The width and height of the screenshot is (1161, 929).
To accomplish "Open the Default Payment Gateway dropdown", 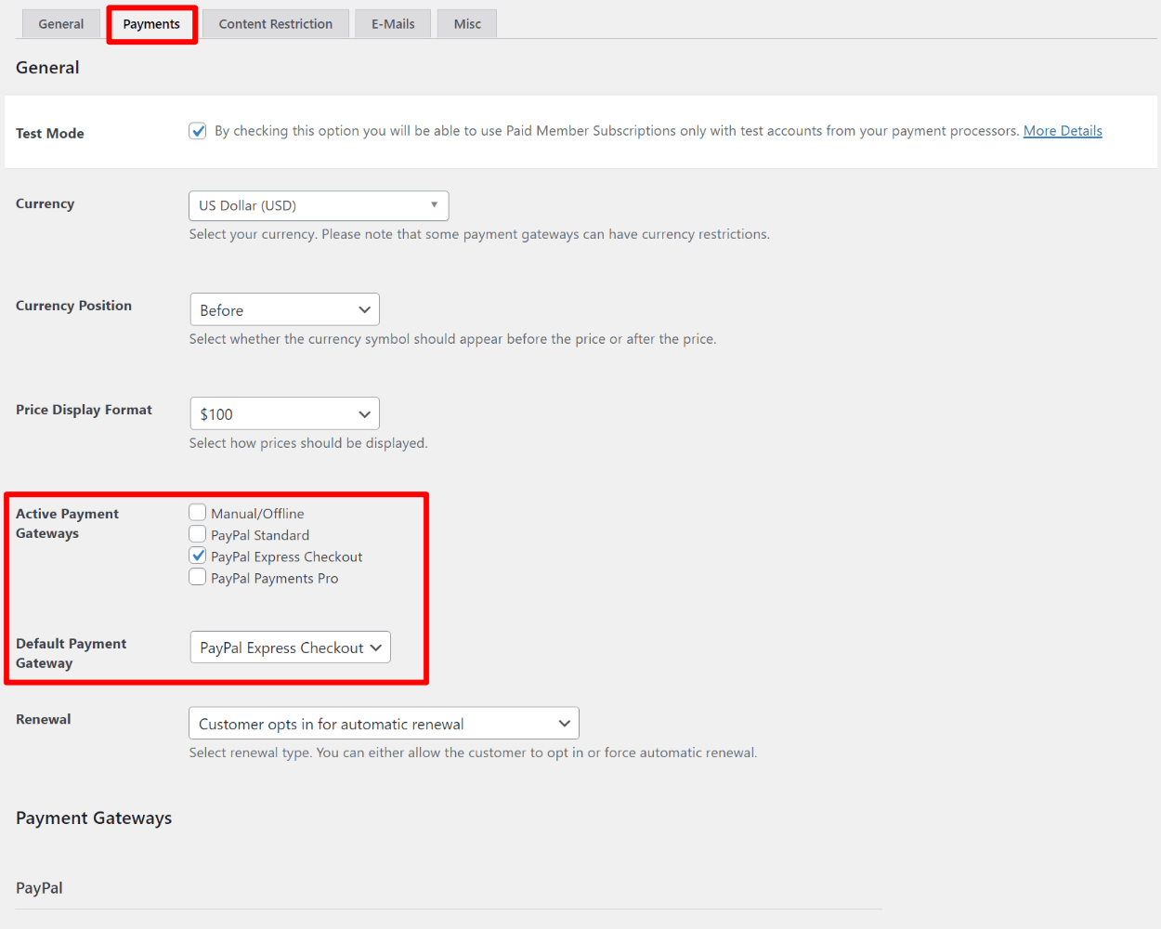I will coord(290,648).
